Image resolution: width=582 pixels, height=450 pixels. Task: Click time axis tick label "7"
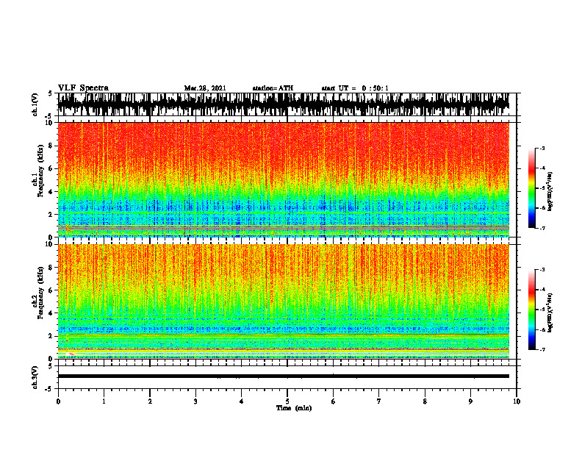tap(379, 401)
